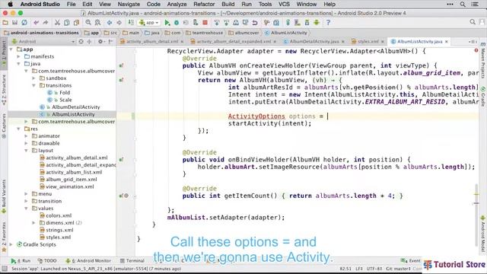This screenshot has width=487, height=274.
Task: Collapse the transitions package
Action: tap(33, 85)
